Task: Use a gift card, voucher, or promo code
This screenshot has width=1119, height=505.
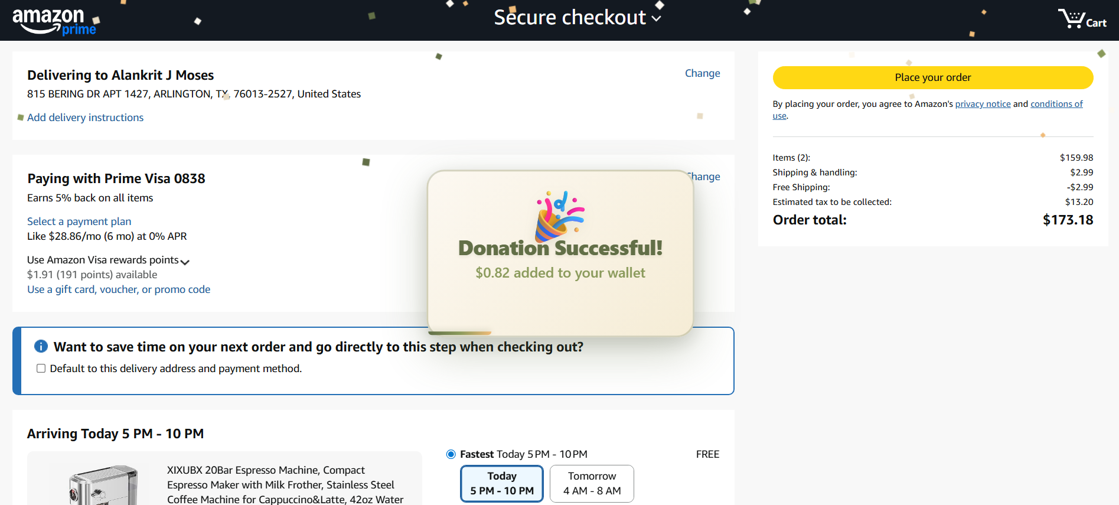Action: (119, 289)
